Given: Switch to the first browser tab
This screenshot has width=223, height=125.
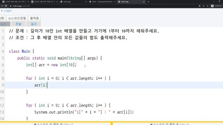Looking at the screenshot, I should point(15,2).
